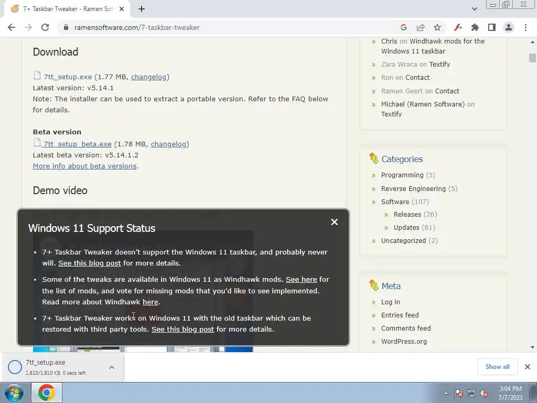The width and height of the screenshot is (537, 403).
Task: Open the Chrome profile avatar
Action: click(509, 27)
